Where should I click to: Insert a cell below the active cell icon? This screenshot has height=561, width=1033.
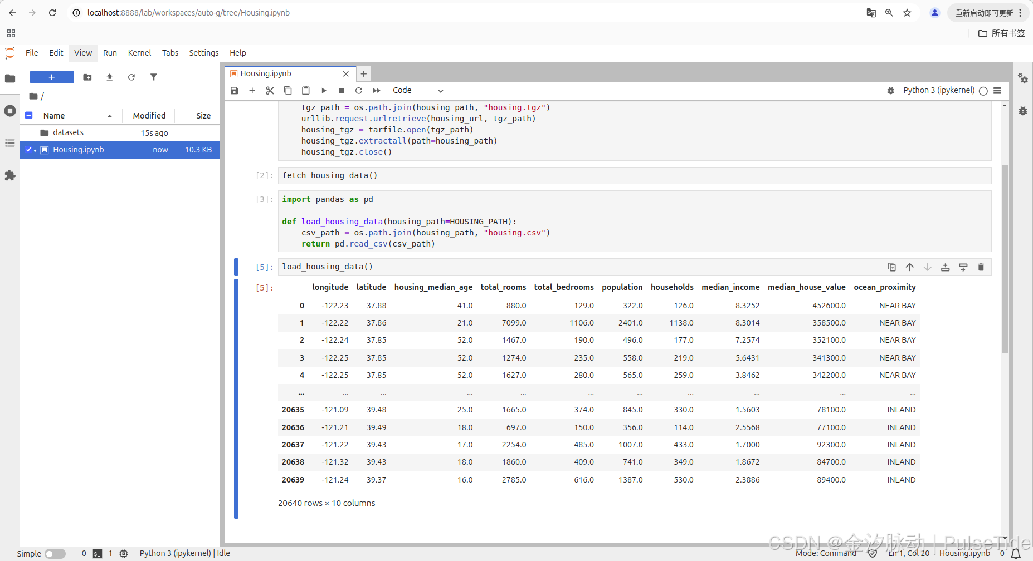click(963, 267)
